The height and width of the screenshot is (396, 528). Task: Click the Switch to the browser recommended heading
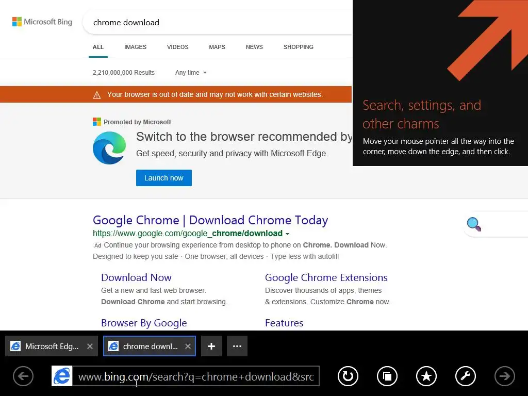point(244,137)
